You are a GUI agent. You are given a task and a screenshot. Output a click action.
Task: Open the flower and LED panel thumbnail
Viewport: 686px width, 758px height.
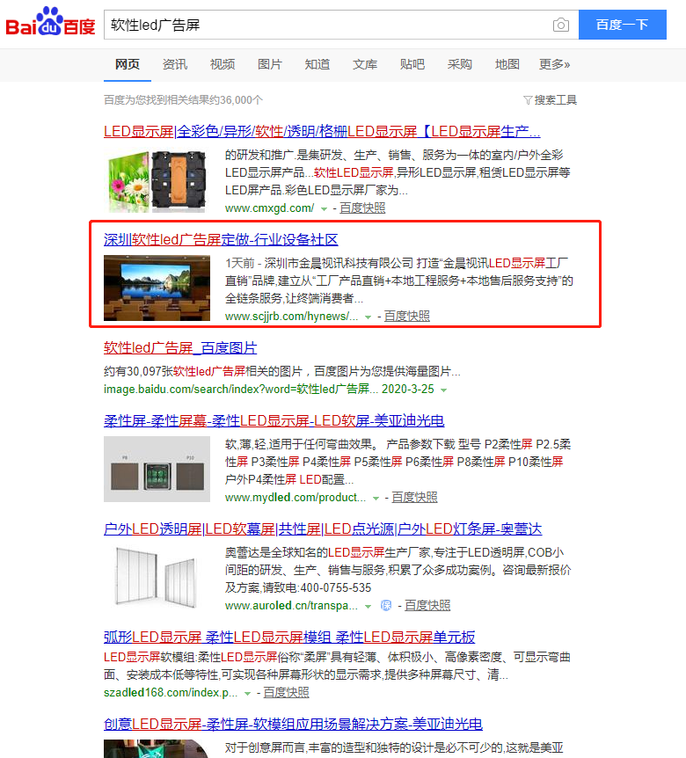[x=156, y=181]
